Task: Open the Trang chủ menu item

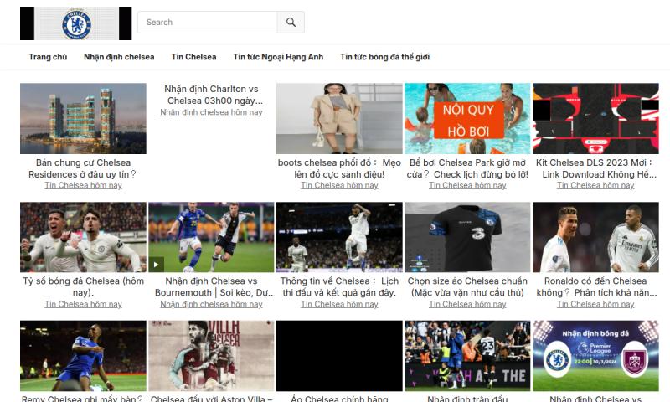Action: [48, 57]
